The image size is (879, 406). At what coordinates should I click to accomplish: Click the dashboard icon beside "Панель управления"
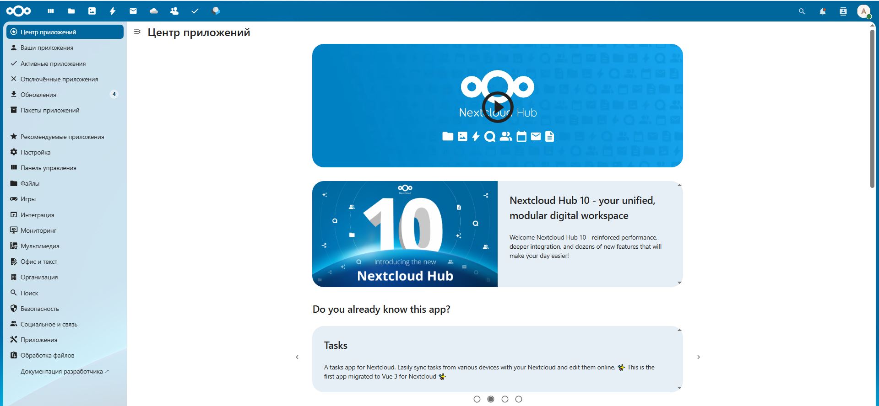point(14,167)
